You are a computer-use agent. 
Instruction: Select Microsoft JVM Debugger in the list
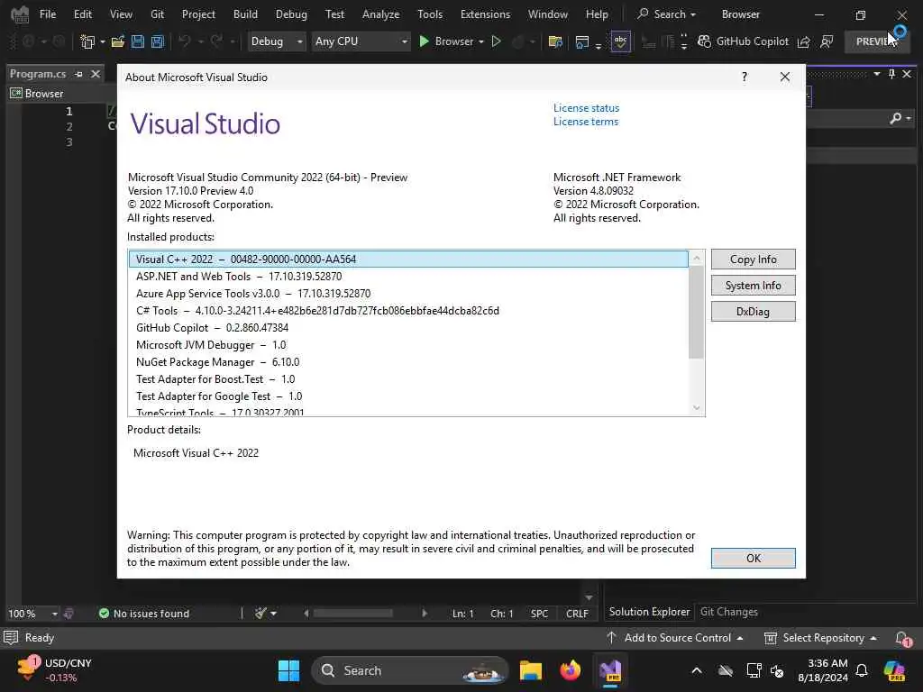pyautogui.click(x=408, y=345)
